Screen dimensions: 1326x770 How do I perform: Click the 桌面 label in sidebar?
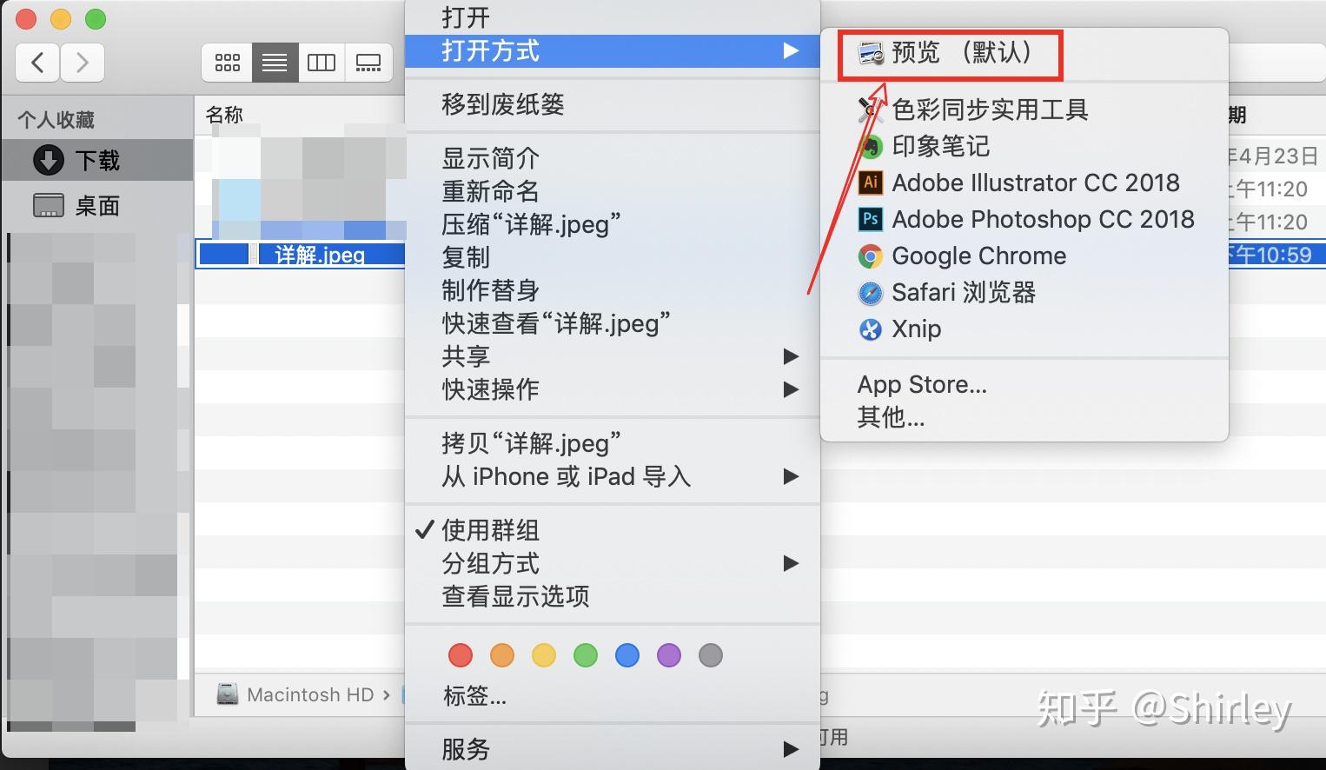tap(97, 206)
